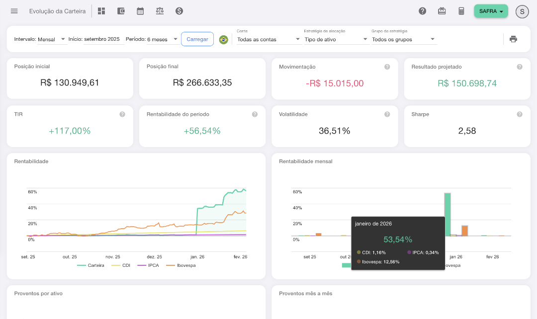Expand the Intervalo Mensal dropdown
The image size is (537, 319).
(x=52, y=39)
